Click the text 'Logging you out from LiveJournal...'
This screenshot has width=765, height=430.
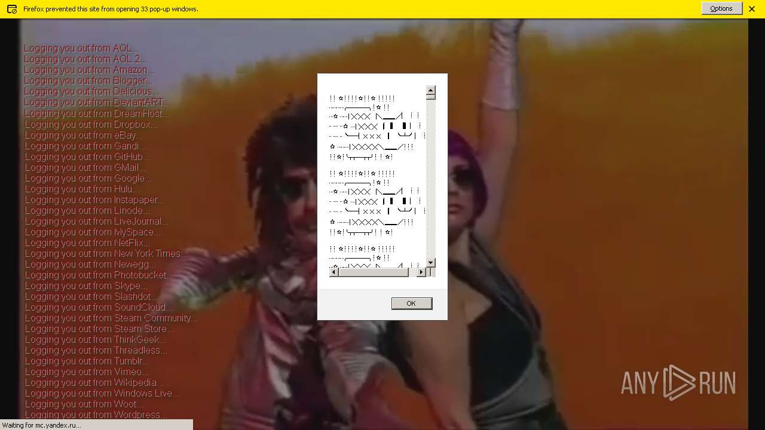[x=97, y=221]
